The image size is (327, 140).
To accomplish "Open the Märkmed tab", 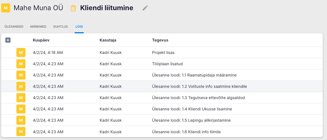I will pyautogui.click(x=38, y=27).
